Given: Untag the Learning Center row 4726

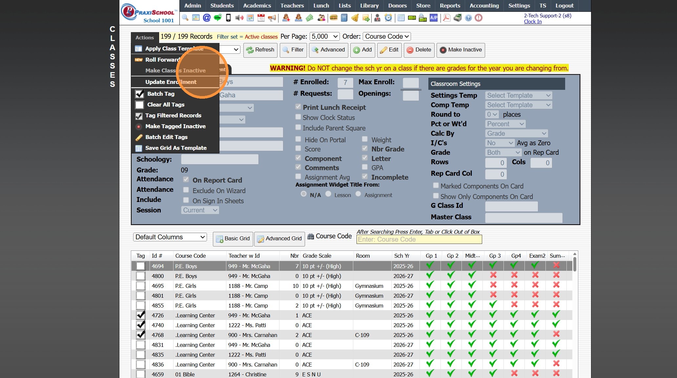Looking at the screenshot, I should pyautogui.click(x=140, y=315).
